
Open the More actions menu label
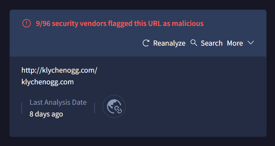pos(235,43)
